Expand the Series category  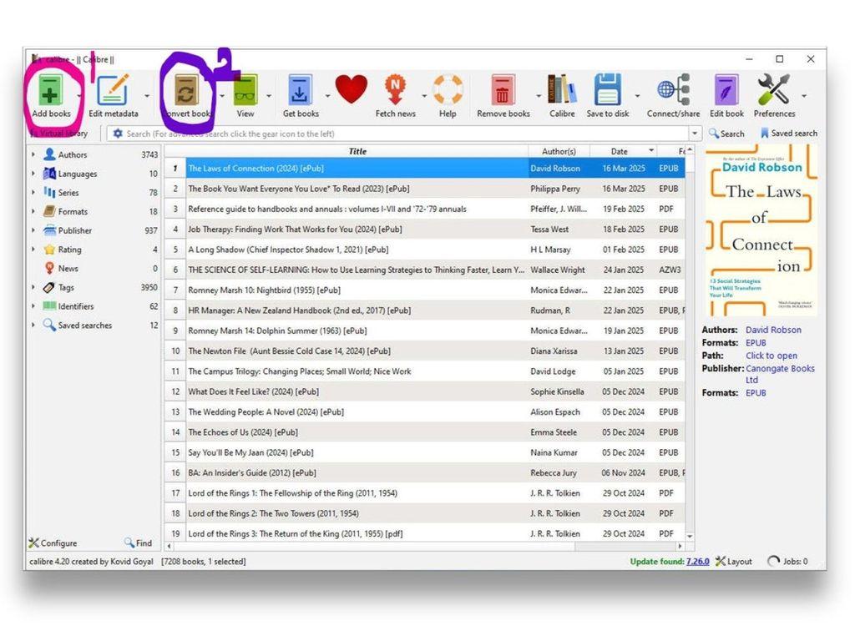coord(33,193)
